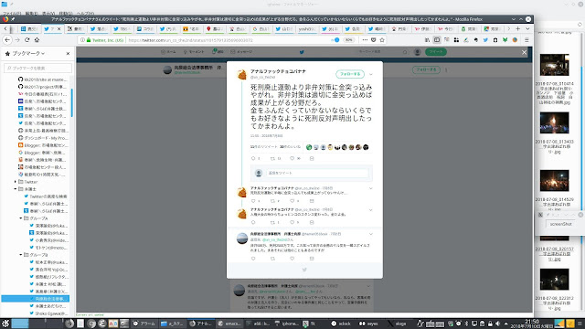The height and width of the screenshot is (329, 585).
Task: Open the Firefox library icon
Action: point(427,40)
